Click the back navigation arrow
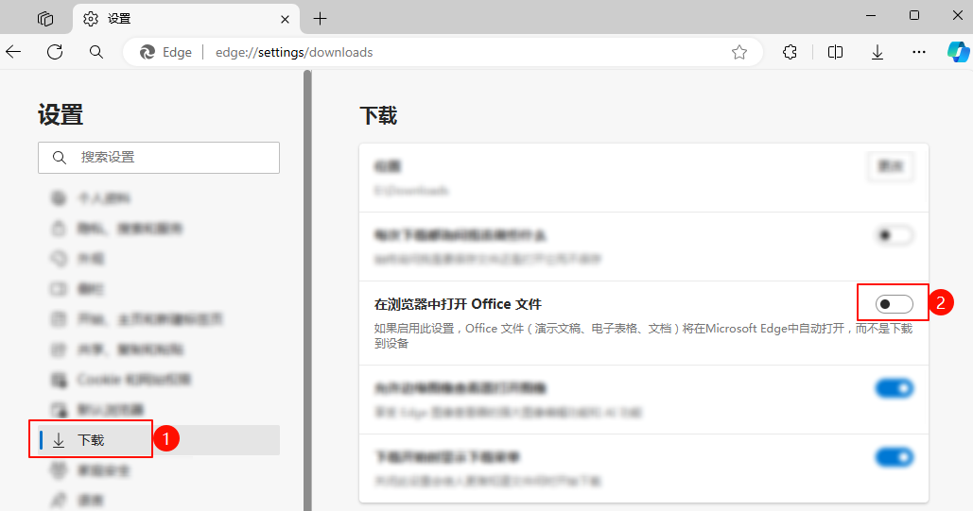This screenshot has height=511, width=973. coord(13,52)
